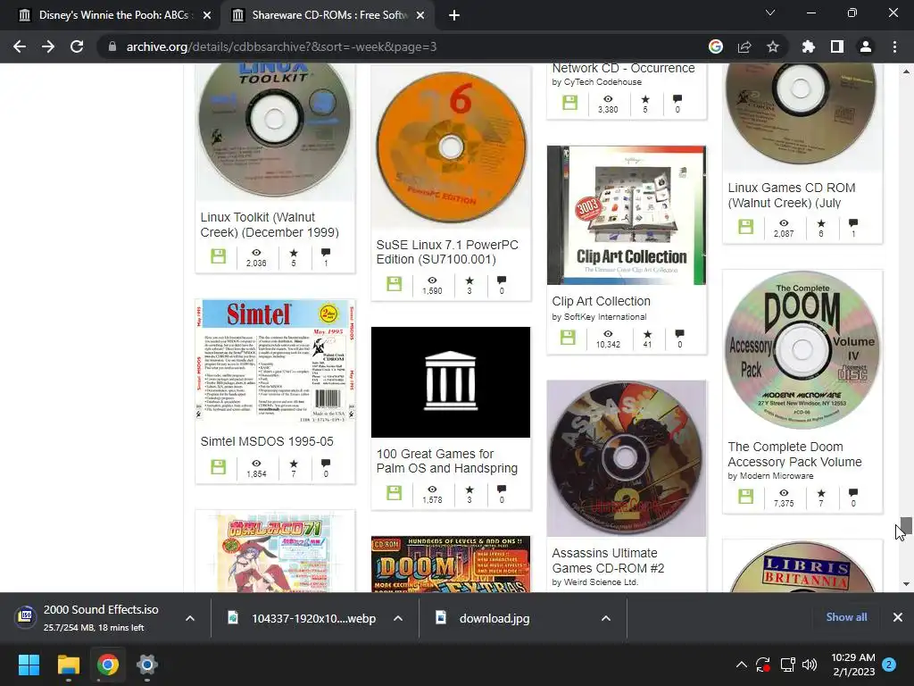Reload the archive.org page
The width and height of the screenshot is (914, 686).
tap(77, 46)
